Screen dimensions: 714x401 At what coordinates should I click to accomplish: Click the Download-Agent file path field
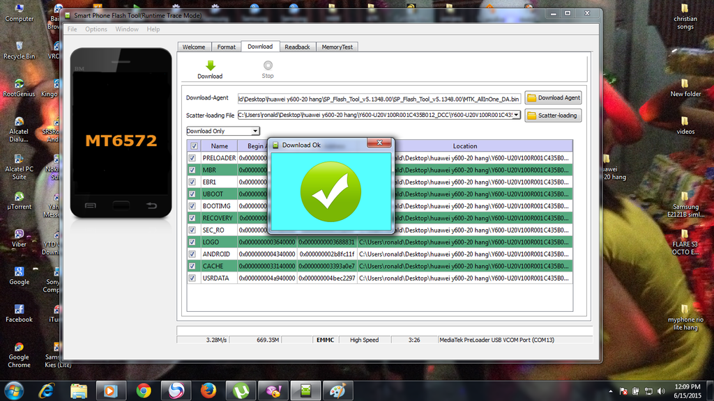coord(379,99)
